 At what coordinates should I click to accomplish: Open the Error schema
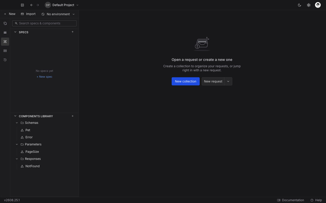pos(29,137)
